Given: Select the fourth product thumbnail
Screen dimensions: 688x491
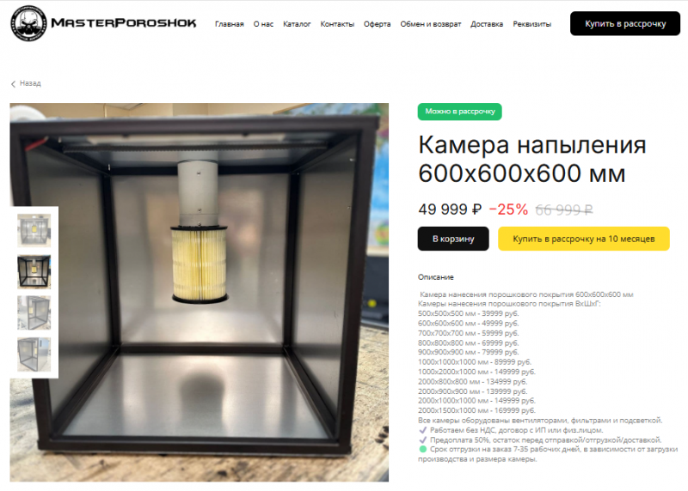Looking at the screenshot, I should pyautogui.click(x=34, y=354).
